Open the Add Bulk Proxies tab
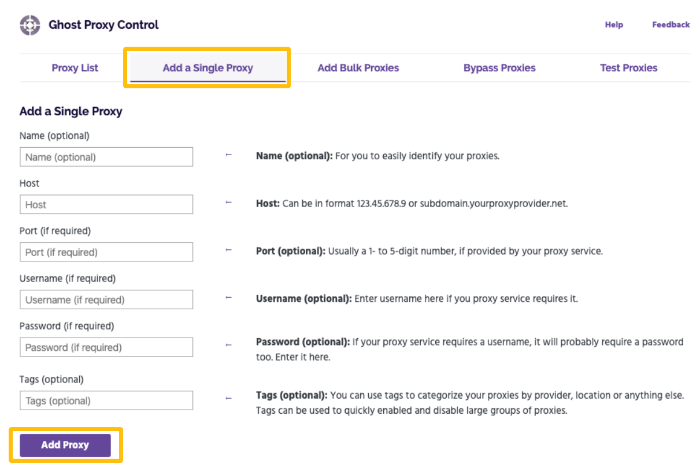This screenshot has height=472, width=700. (x=358, y=68)
